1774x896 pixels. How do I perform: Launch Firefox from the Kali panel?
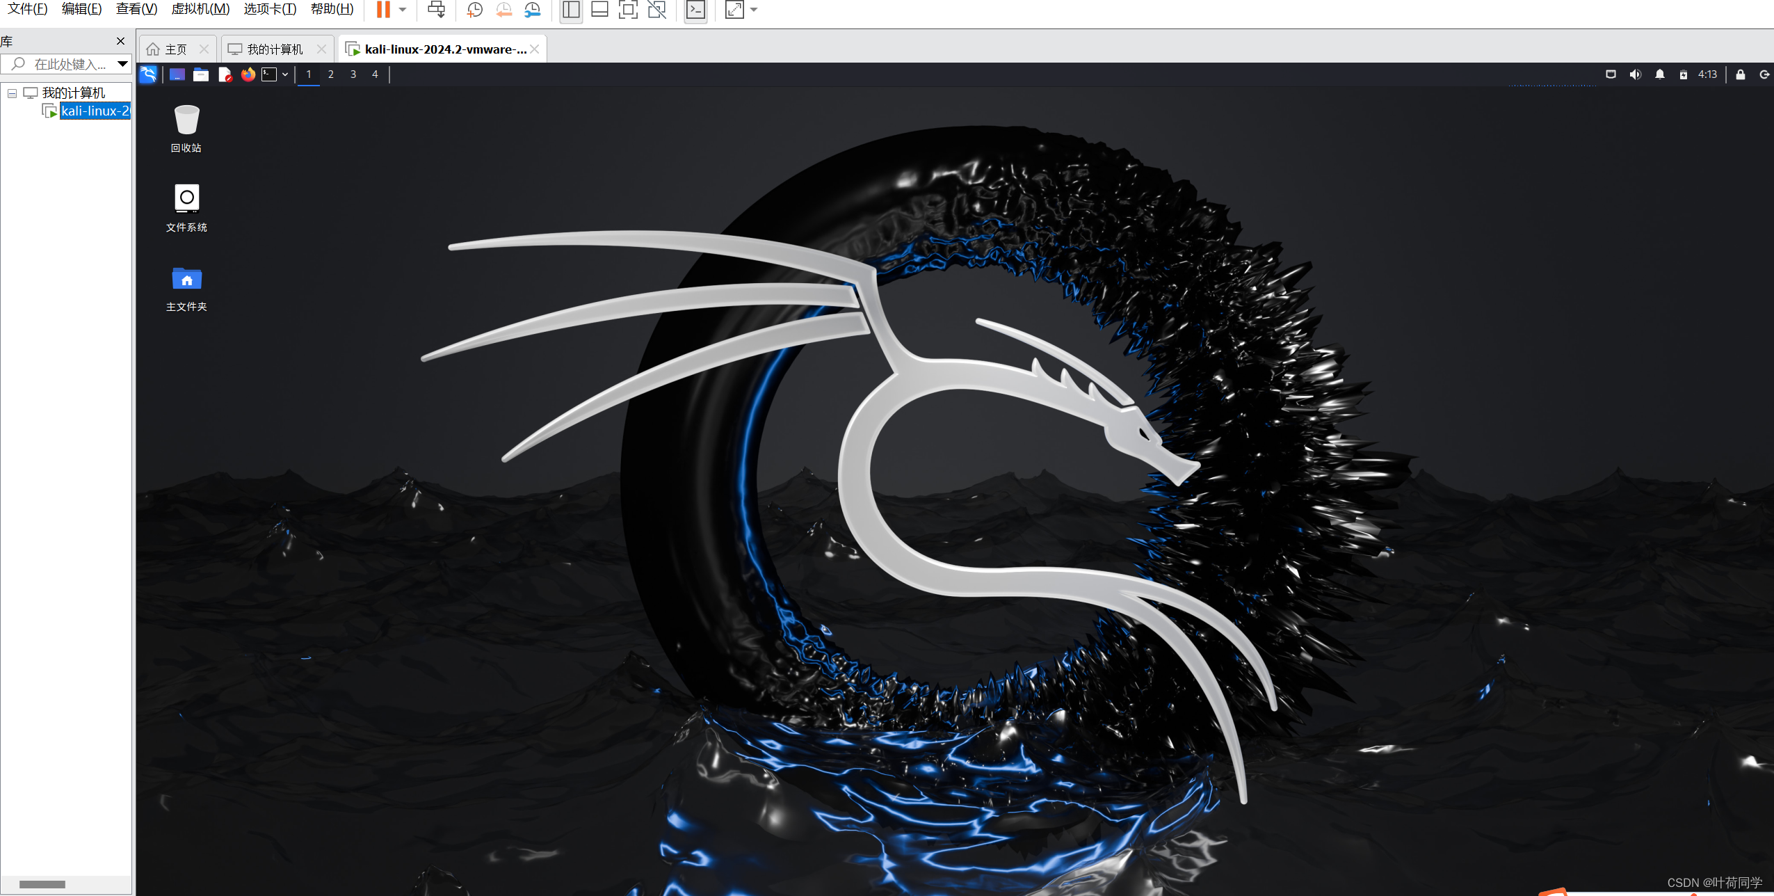click(x=248, y=74)
